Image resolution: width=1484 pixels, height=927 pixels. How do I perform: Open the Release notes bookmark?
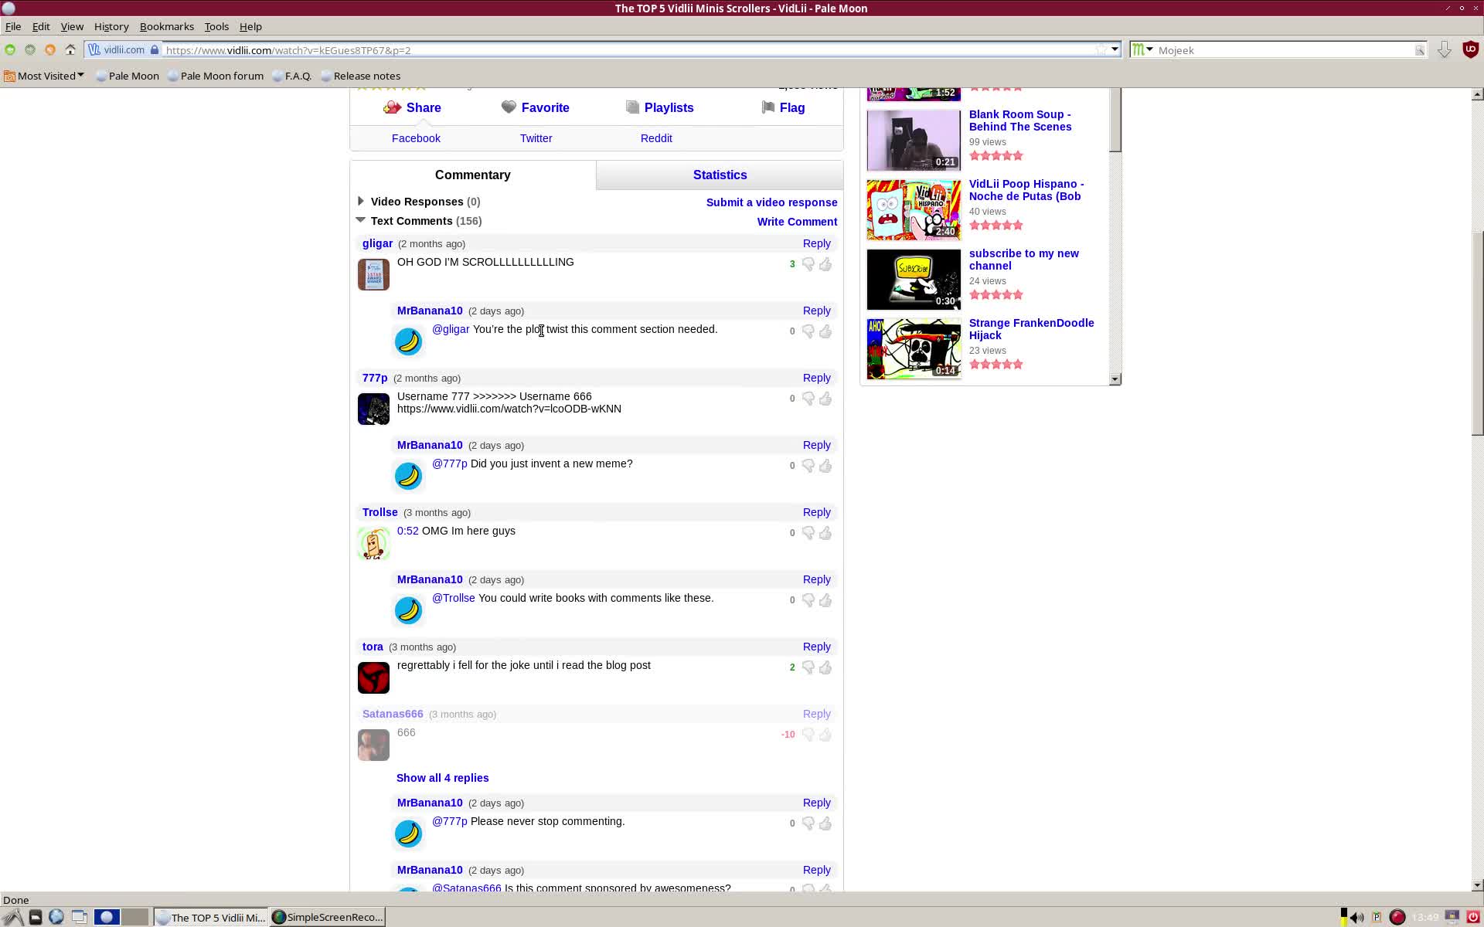(x=360, y=76)
